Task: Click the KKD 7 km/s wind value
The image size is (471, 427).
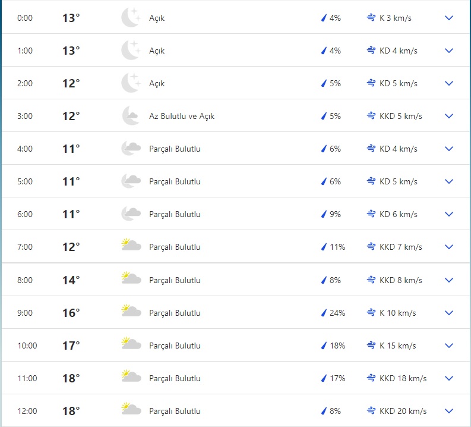Action: 400,247
